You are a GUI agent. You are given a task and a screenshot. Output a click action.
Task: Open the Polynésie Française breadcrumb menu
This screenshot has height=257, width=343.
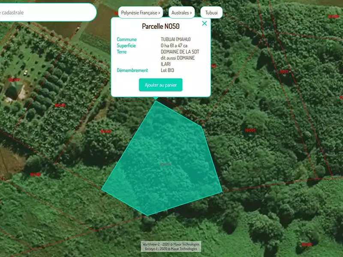pyautogui.click(x=140, y=12)
